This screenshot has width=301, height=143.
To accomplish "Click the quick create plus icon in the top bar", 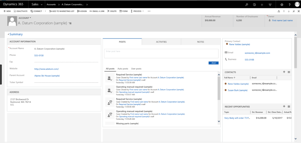I will click(x=262, y=5).
